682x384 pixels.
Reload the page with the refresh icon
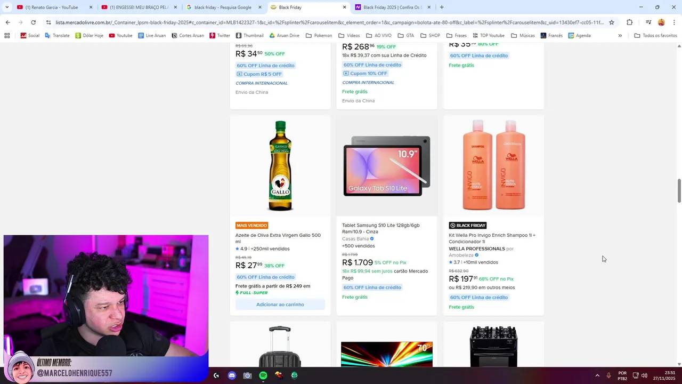click(x=33, y=22)
